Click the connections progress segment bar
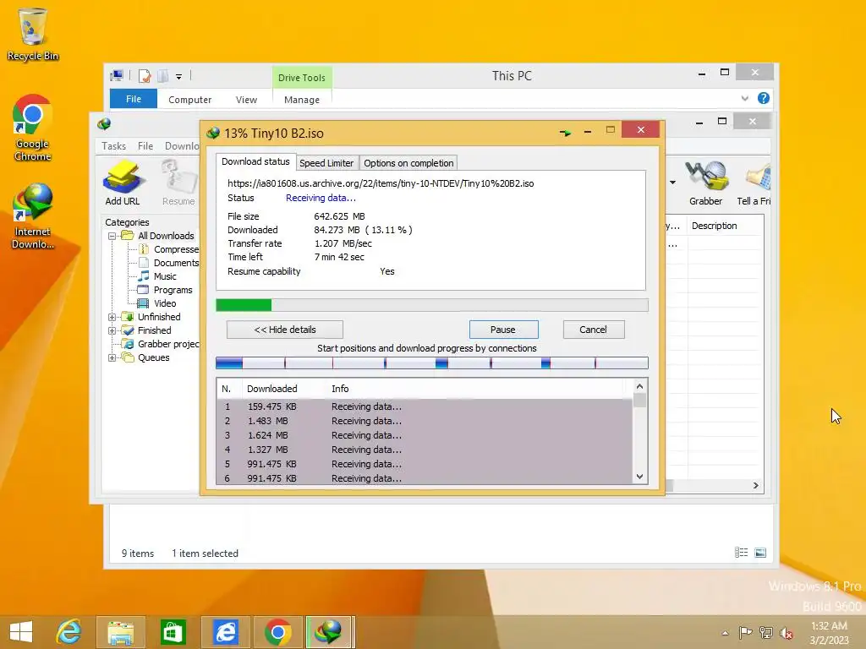 (432, 363)
